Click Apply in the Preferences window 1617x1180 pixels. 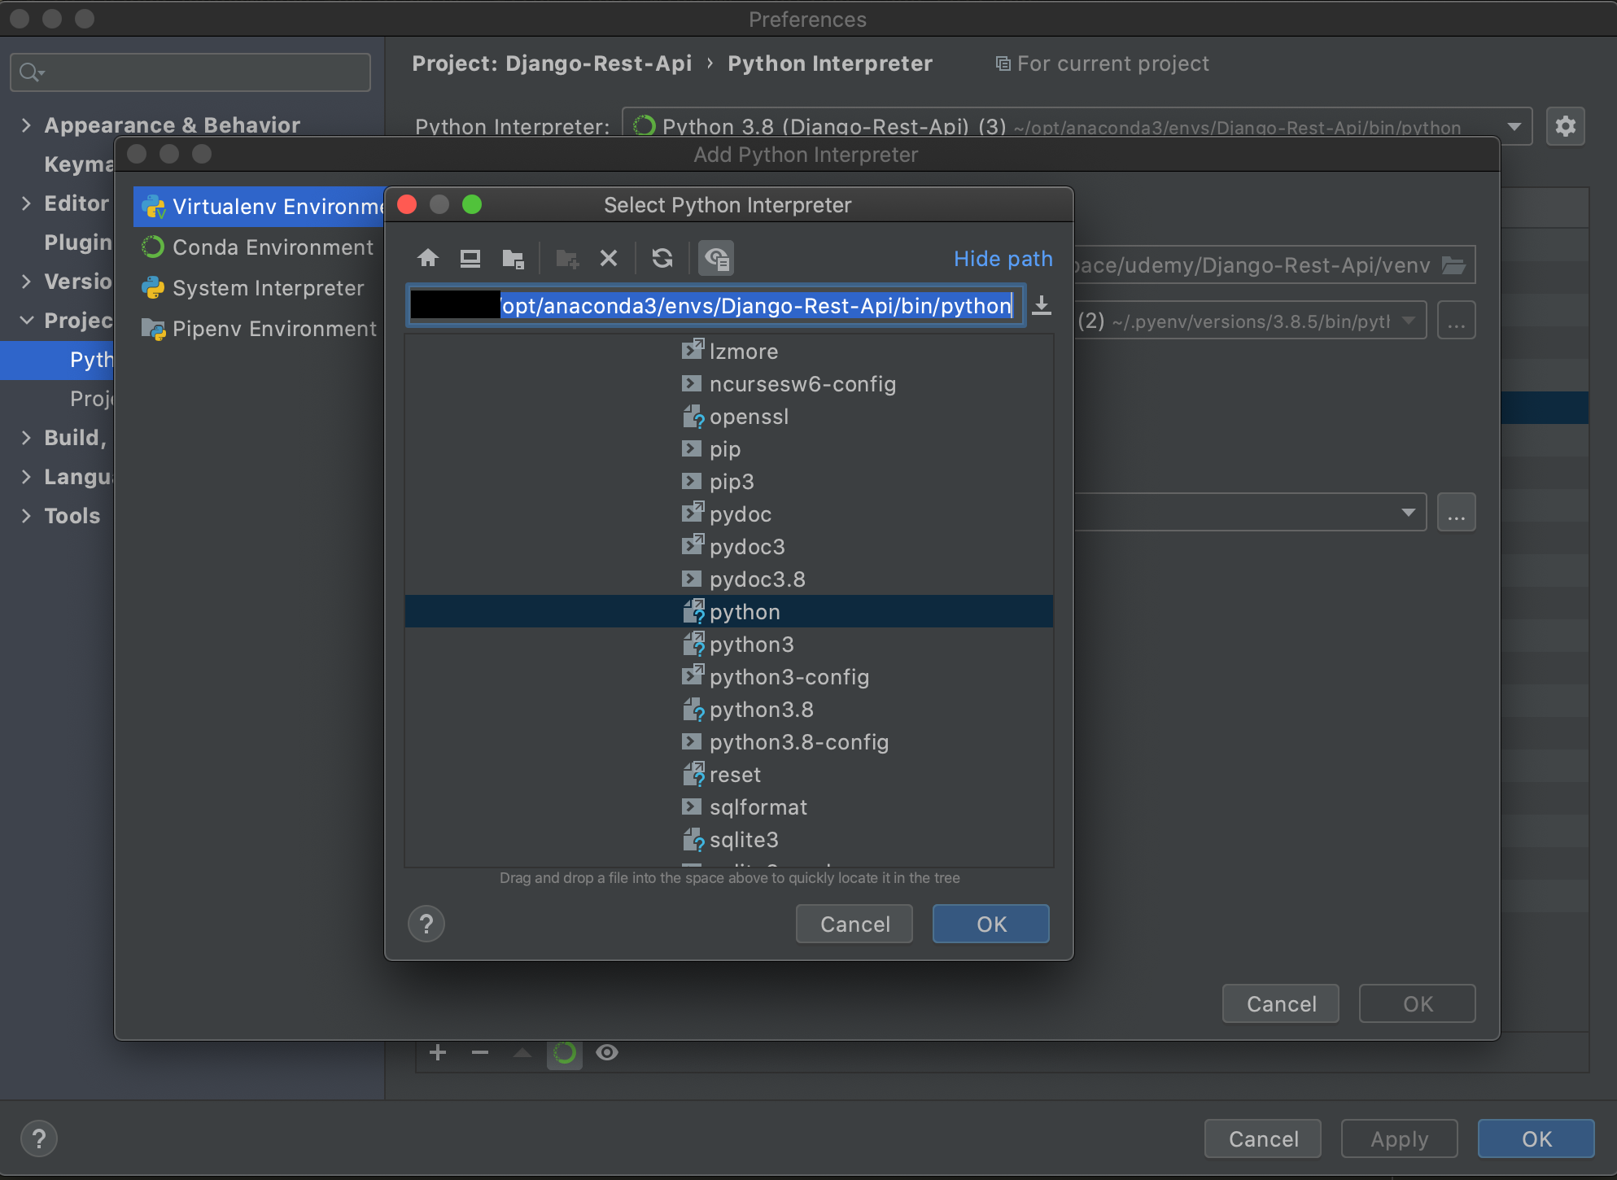[x=1398, y=1138]
